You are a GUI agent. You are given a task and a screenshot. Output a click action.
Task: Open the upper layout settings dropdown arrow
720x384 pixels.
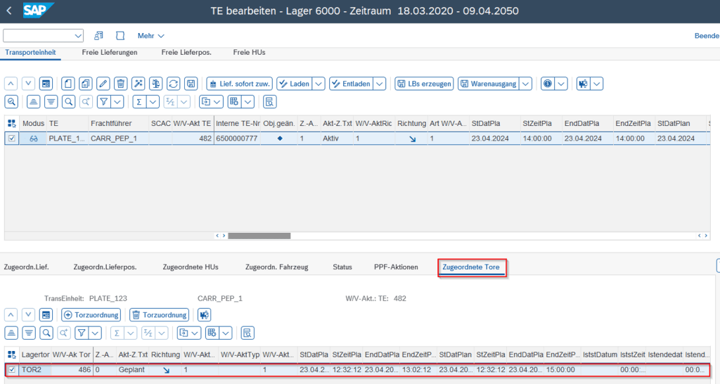tap(248, 102)
